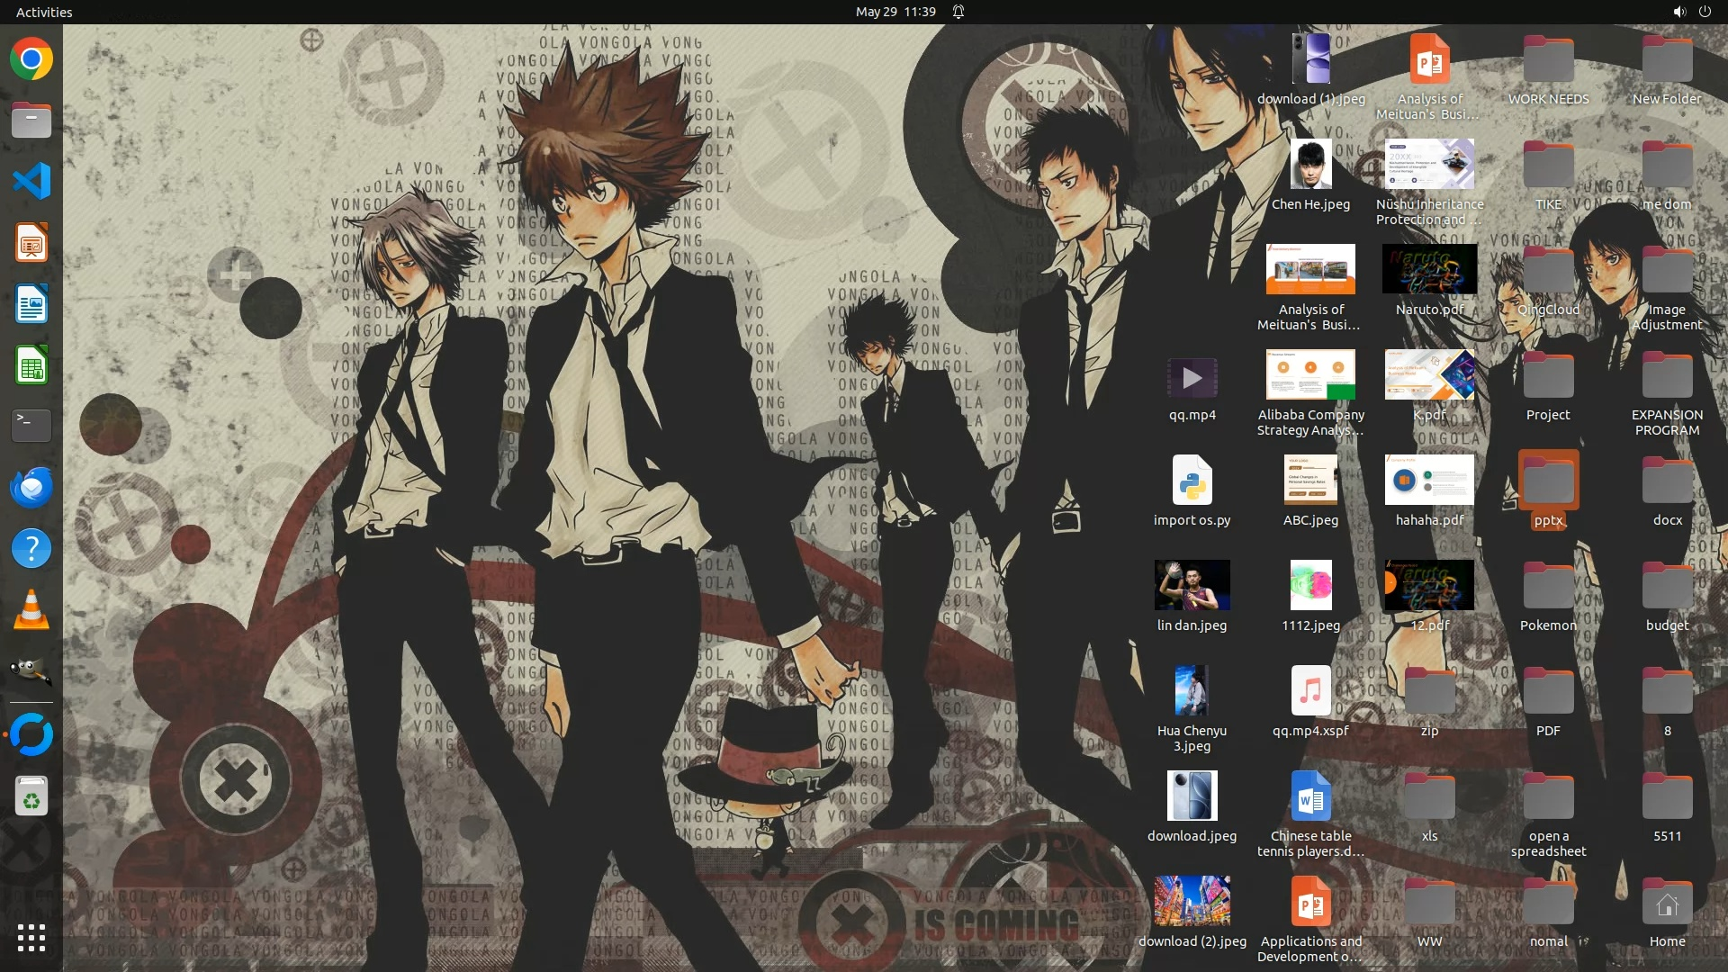Screen dimensions: 1728x972
Task: Click the power icon in top bar
Action: (1705, 12)
